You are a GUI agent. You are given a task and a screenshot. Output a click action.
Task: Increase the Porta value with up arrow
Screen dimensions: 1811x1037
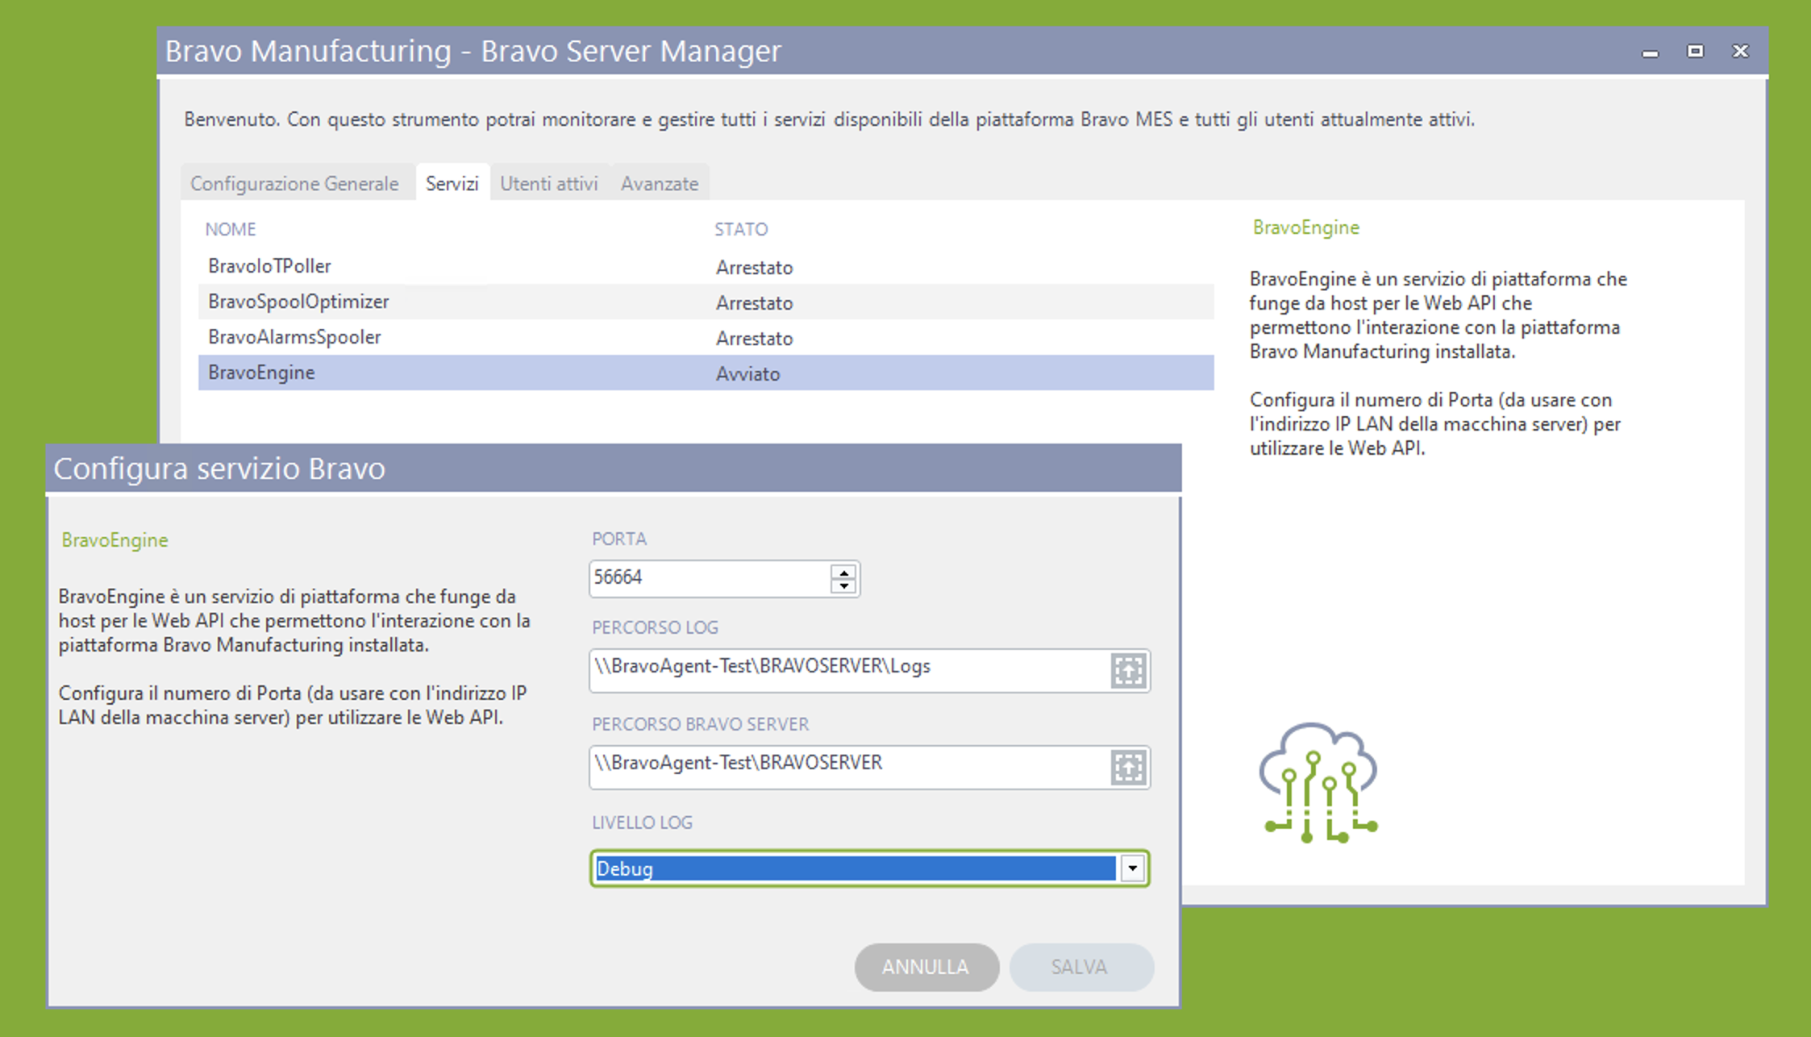click(x=843, y=572)
